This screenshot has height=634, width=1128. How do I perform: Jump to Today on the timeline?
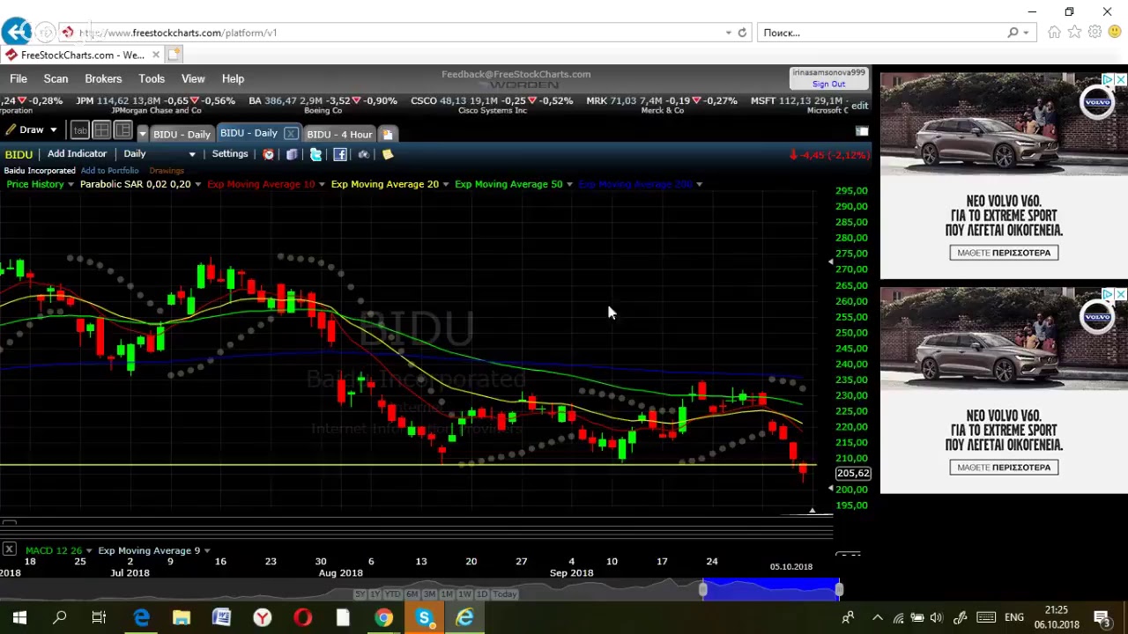(505, 594)
